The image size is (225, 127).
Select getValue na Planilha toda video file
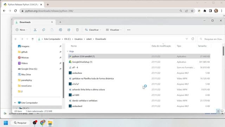[x=139, y=78]
